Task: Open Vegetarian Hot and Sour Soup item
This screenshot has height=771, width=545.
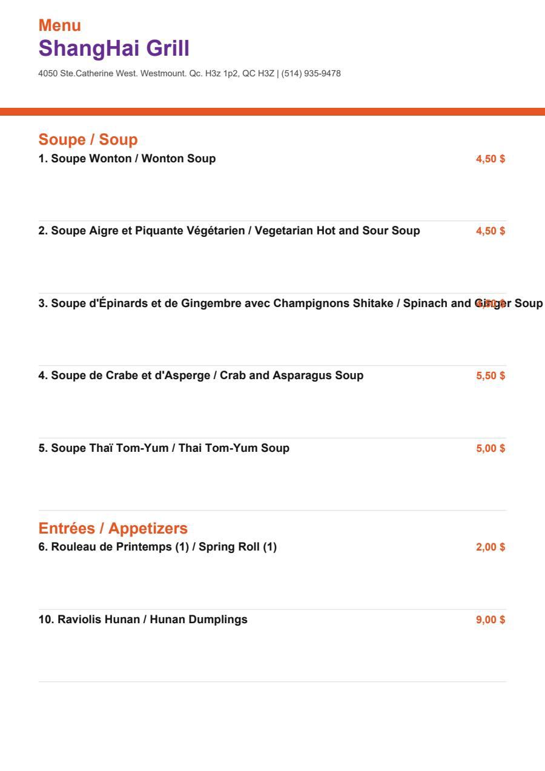Action: point(230,231)
